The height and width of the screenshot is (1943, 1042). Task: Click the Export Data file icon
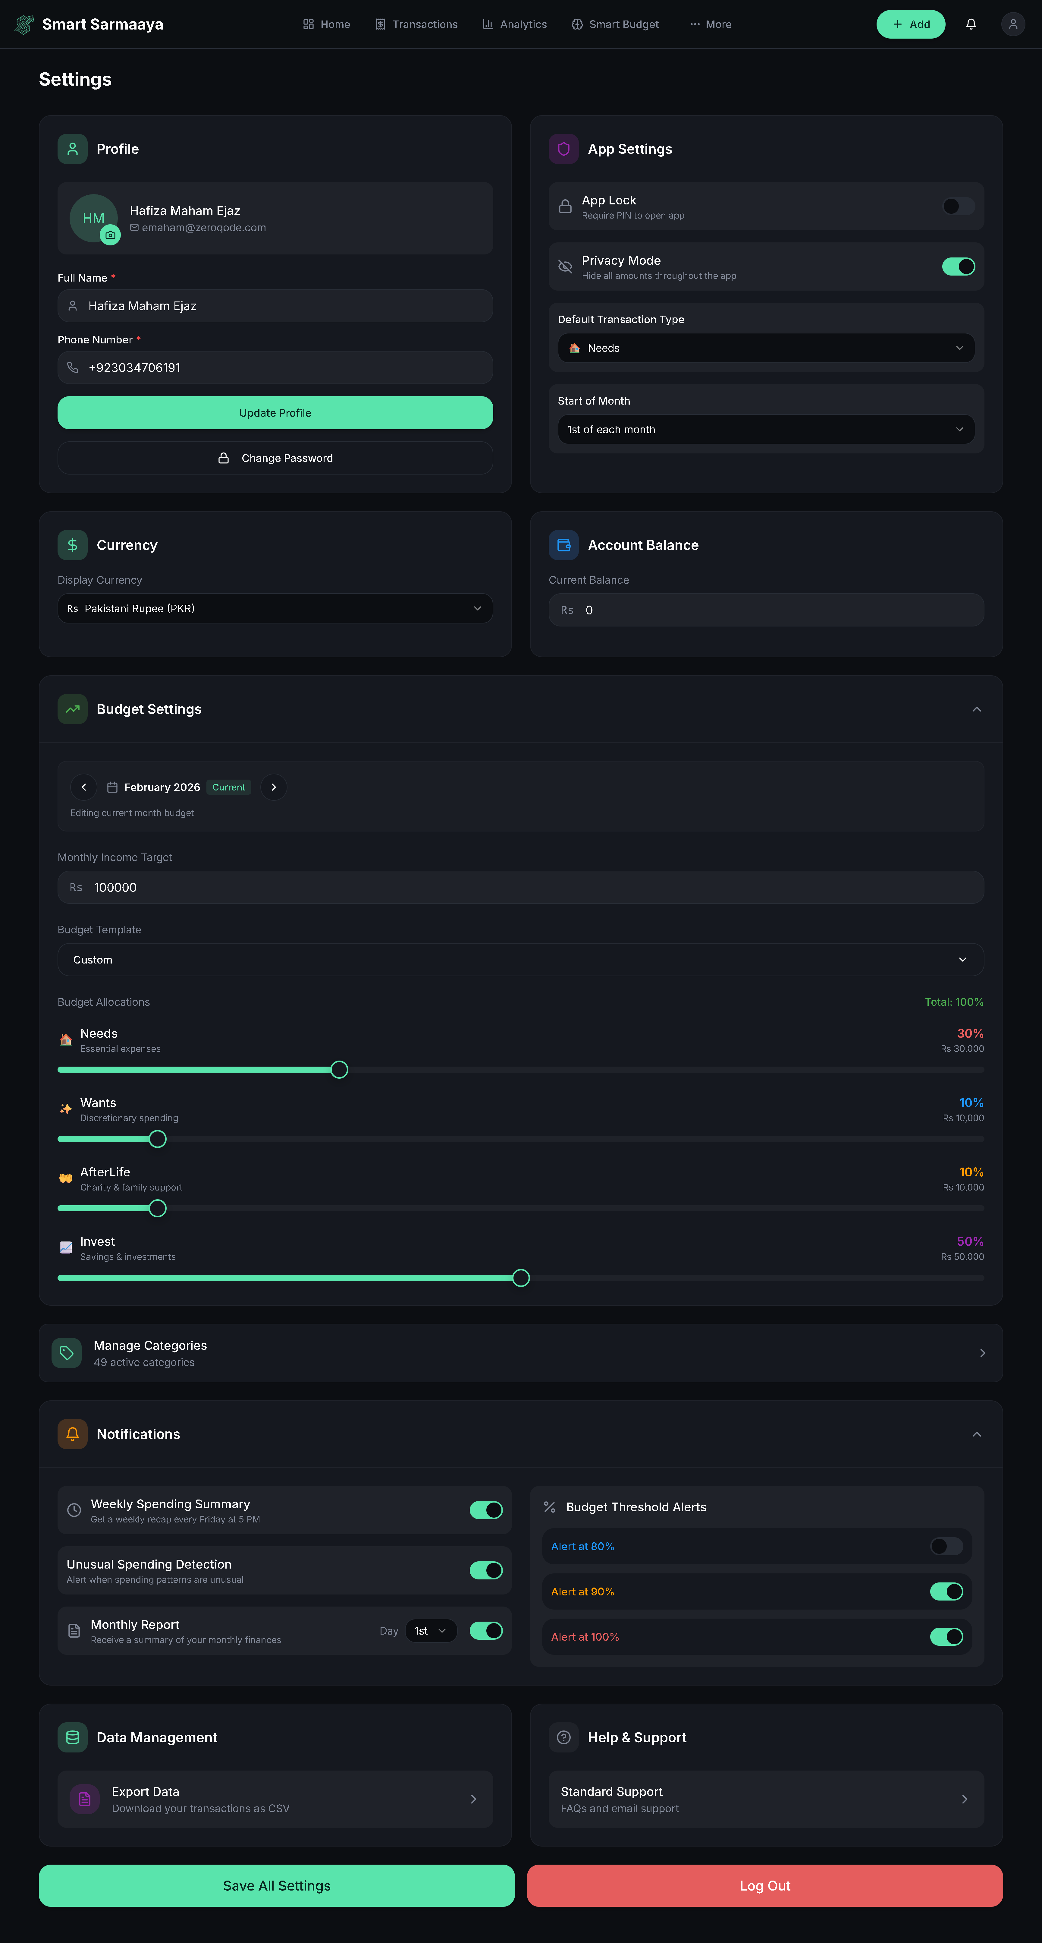point(84,1799)
